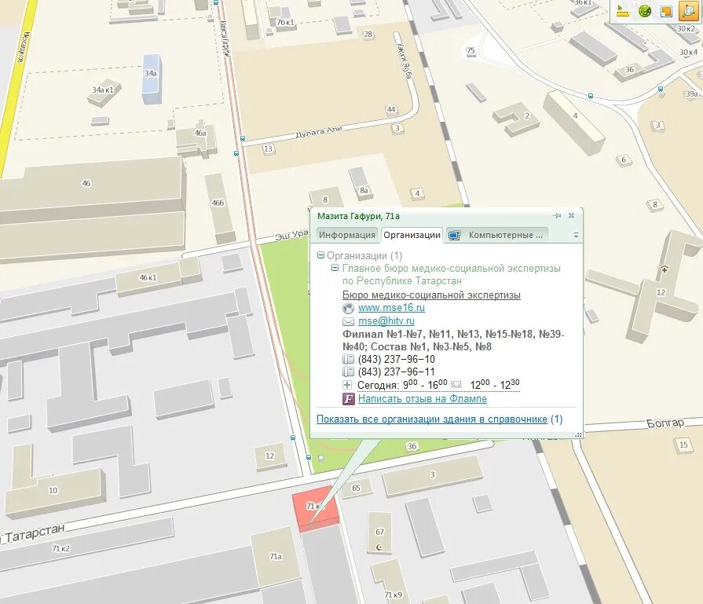The height and width of the screenshot is (604, 703).
Task: Click building 44 on the map
Action: [390, 109]
